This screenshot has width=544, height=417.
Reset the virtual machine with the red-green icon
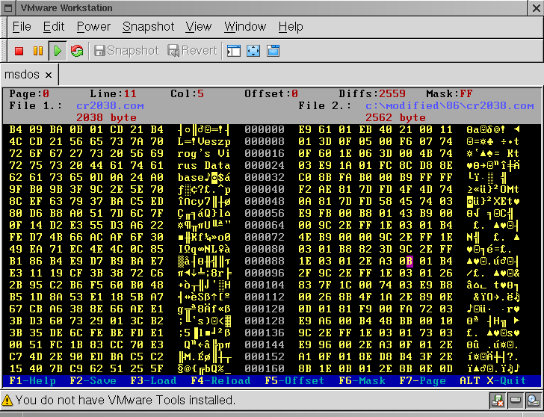(x=77, y=51)
